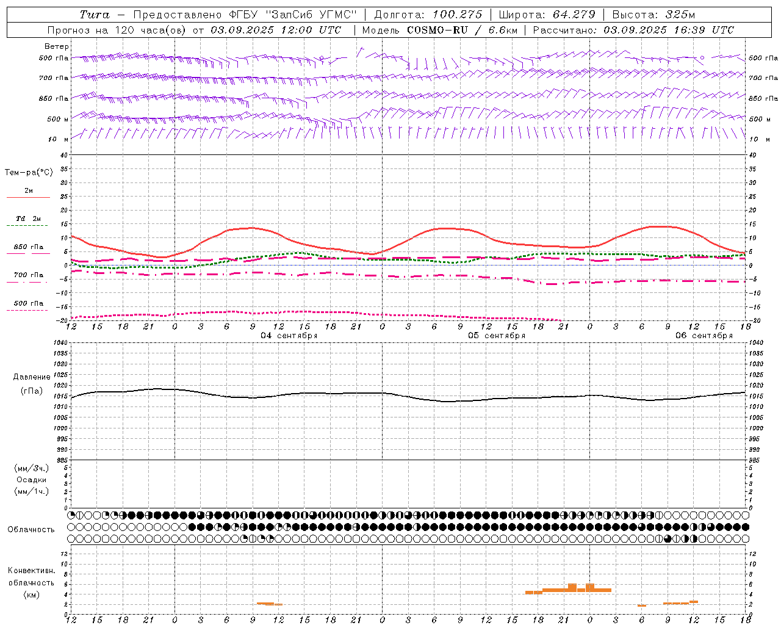Image resolution: width=781 pixels, height=625 pixels.
Task: Click the 'Модель COSMO-RU / 6.6км' text
Action: click(440, 30)
